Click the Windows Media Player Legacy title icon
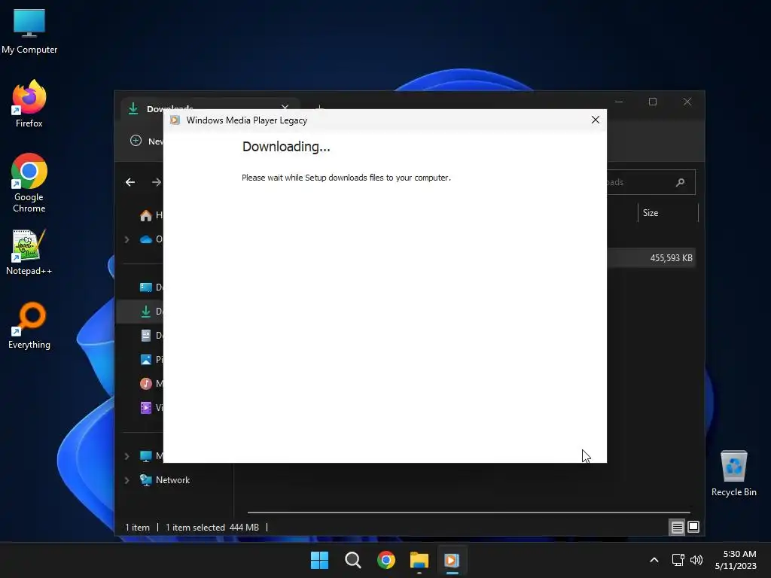 (x=175, y=120)
